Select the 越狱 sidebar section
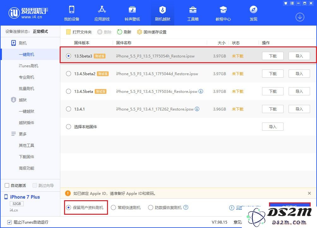Image resolution: width=317 pixels, height=228 pixels. pos(19,100)
